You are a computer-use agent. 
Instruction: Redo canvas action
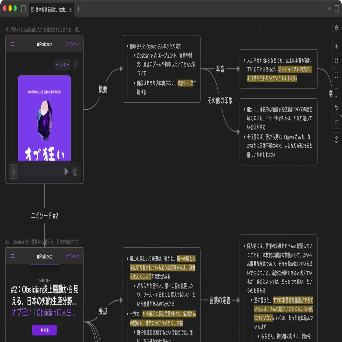(336, 121)
